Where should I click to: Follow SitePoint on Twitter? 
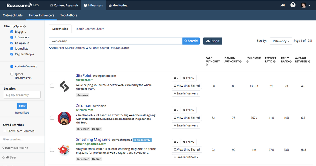188,78
